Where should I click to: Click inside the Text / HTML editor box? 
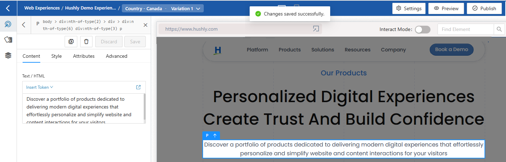(x=83, y=108)
